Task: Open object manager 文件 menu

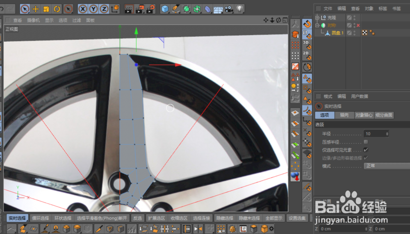Action: (x=328, y=9)
